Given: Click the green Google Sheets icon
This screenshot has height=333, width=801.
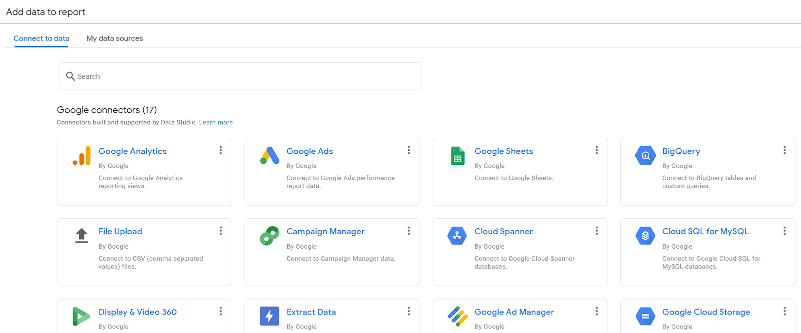Looking at the screenshot, I should [458, 156].
